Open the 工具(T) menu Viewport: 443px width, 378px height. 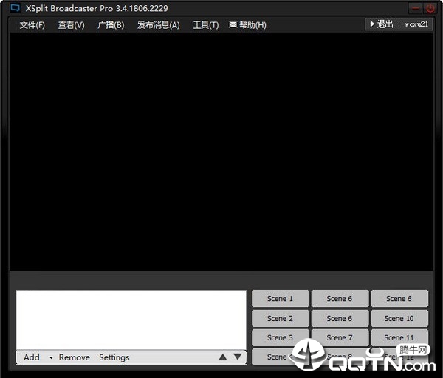(206, 25)
